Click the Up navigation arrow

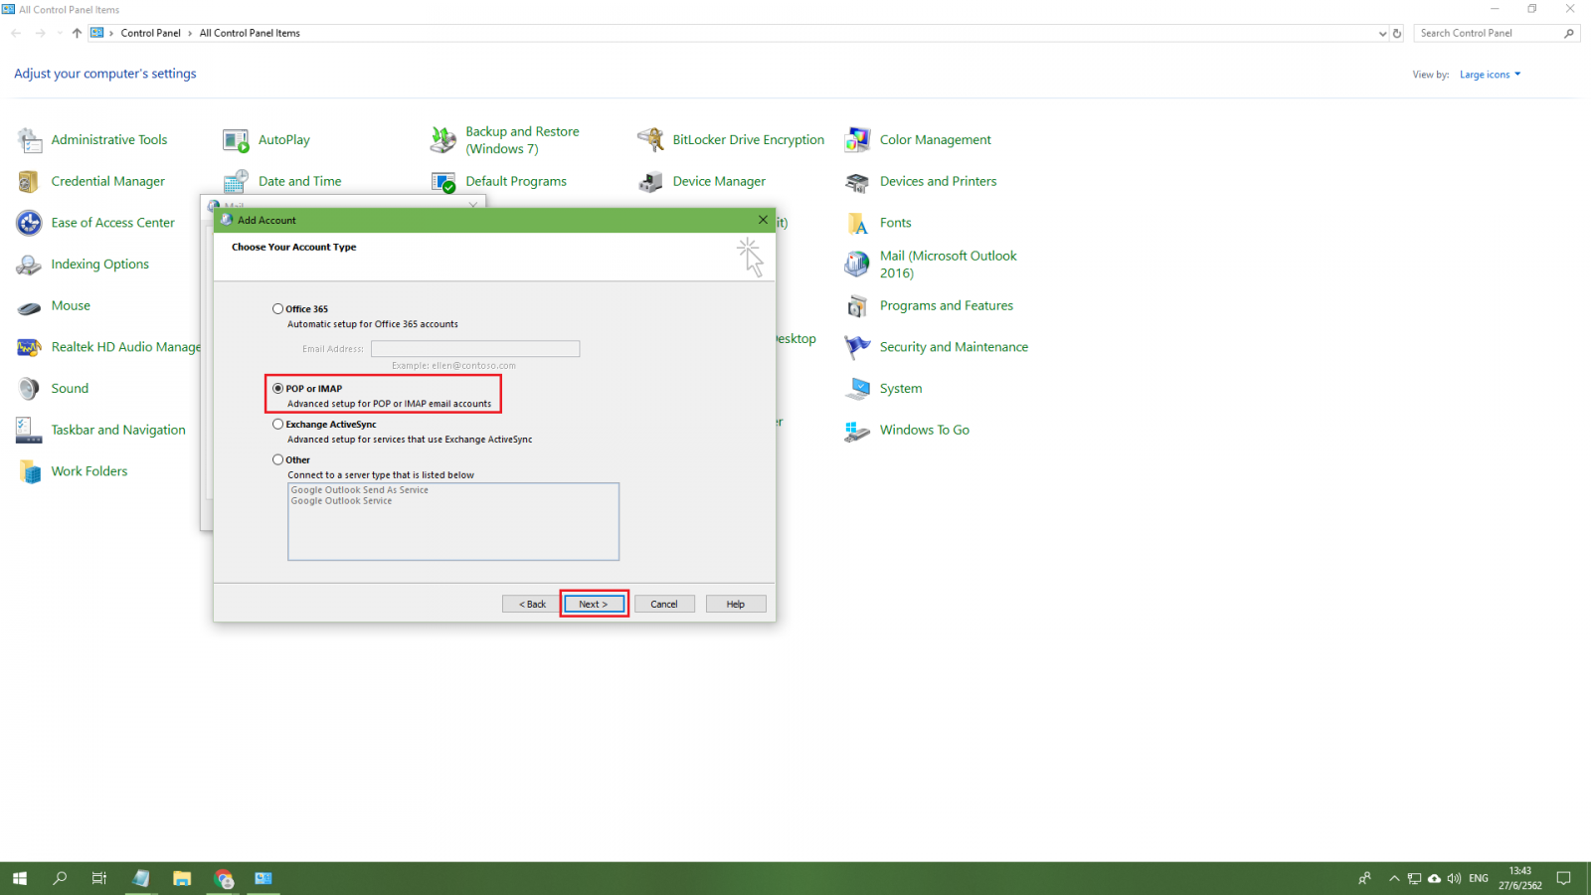(77, 33)
